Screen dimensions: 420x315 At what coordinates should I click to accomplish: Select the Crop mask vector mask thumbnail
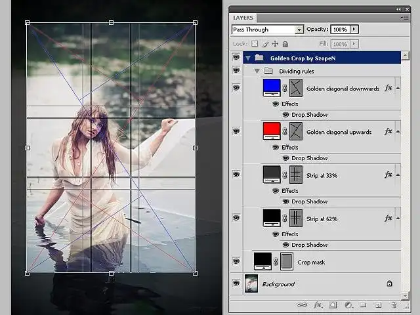(x=287, y=261)
